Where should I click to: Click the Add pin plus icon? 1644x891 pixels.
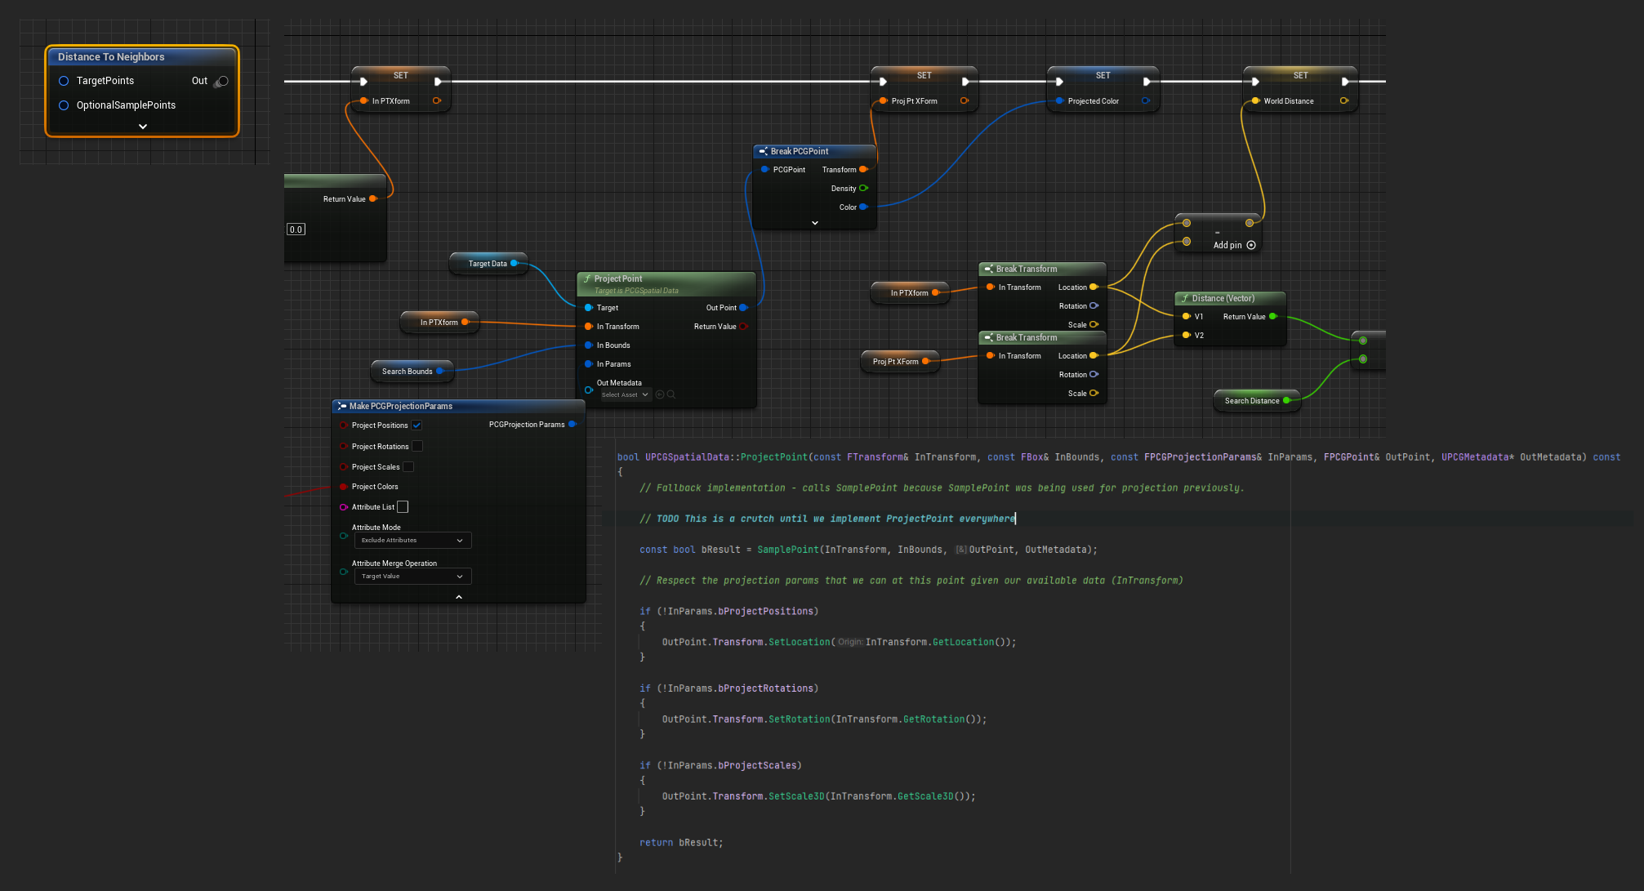click(x=1250, y=245)
